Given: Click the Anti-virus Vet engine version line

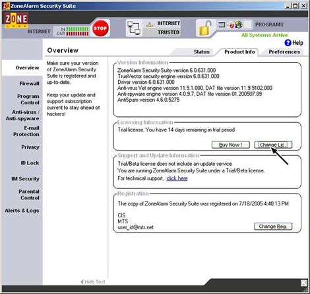Looking at the screenshot, I should click(195, 88).
